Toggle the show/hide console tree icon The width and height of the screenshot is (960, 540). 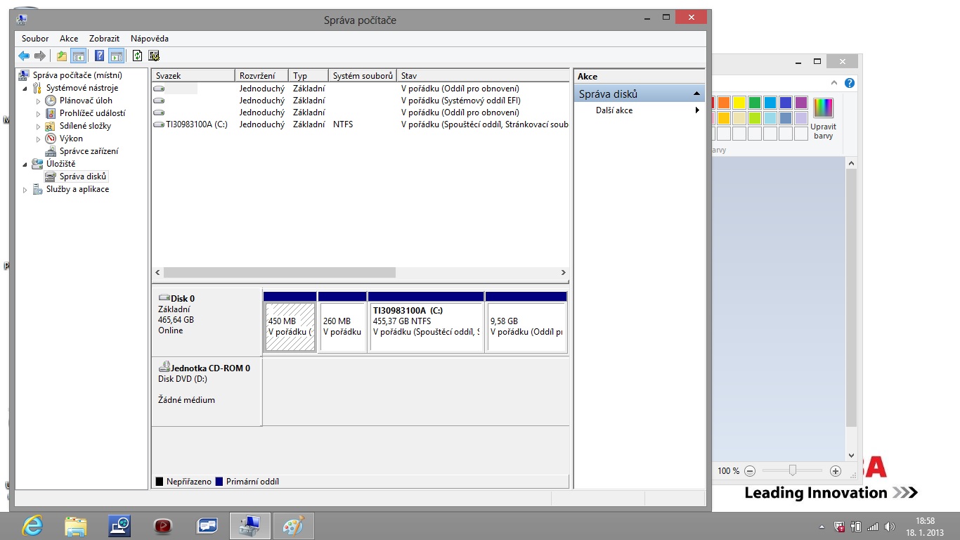click(x=79, y=56)
